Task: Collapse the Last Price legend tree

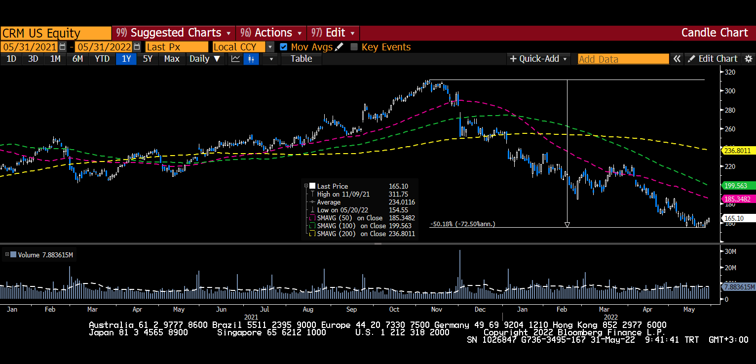Action: [x=306, y=186]
